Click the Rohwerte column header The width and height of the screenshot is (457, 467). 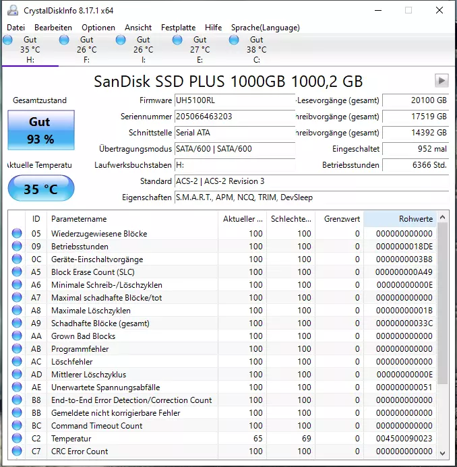[x=400, y=219]
